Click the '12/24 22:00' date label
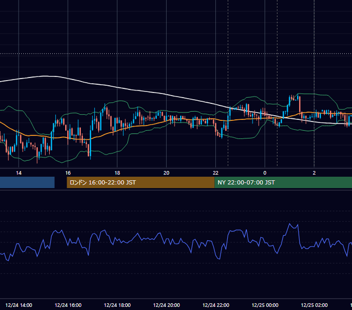The height and width of the screenshot is (310, 352). coord(216,305)
